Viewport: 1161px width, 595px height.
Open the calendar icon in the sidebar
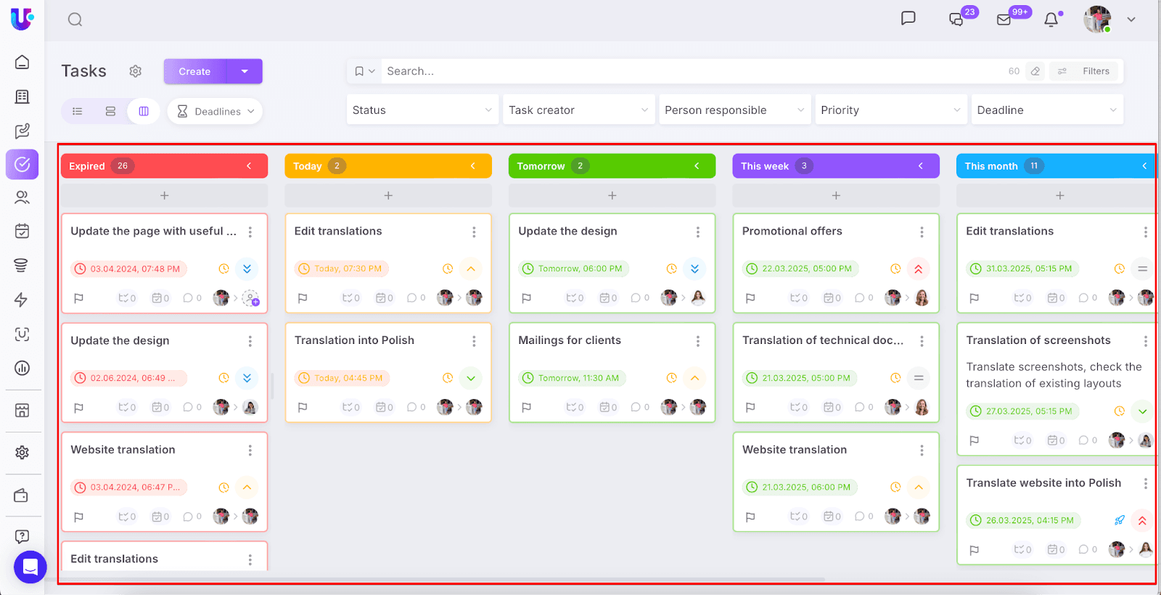pos(22,231)
